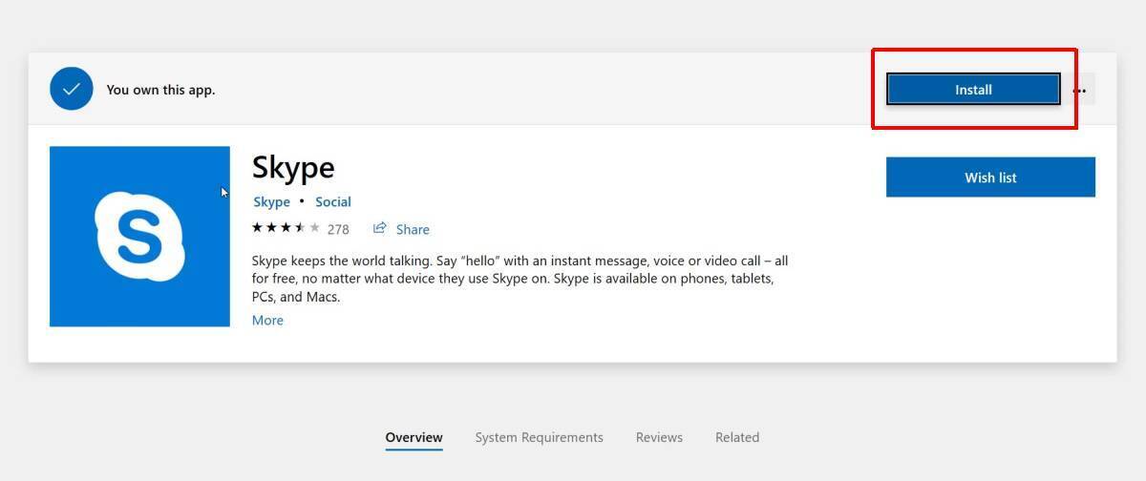Screen dimensions: 1146x481
Task: Click the fifth gray rating star
Action: pyautogui.click(x=314, y=228)
